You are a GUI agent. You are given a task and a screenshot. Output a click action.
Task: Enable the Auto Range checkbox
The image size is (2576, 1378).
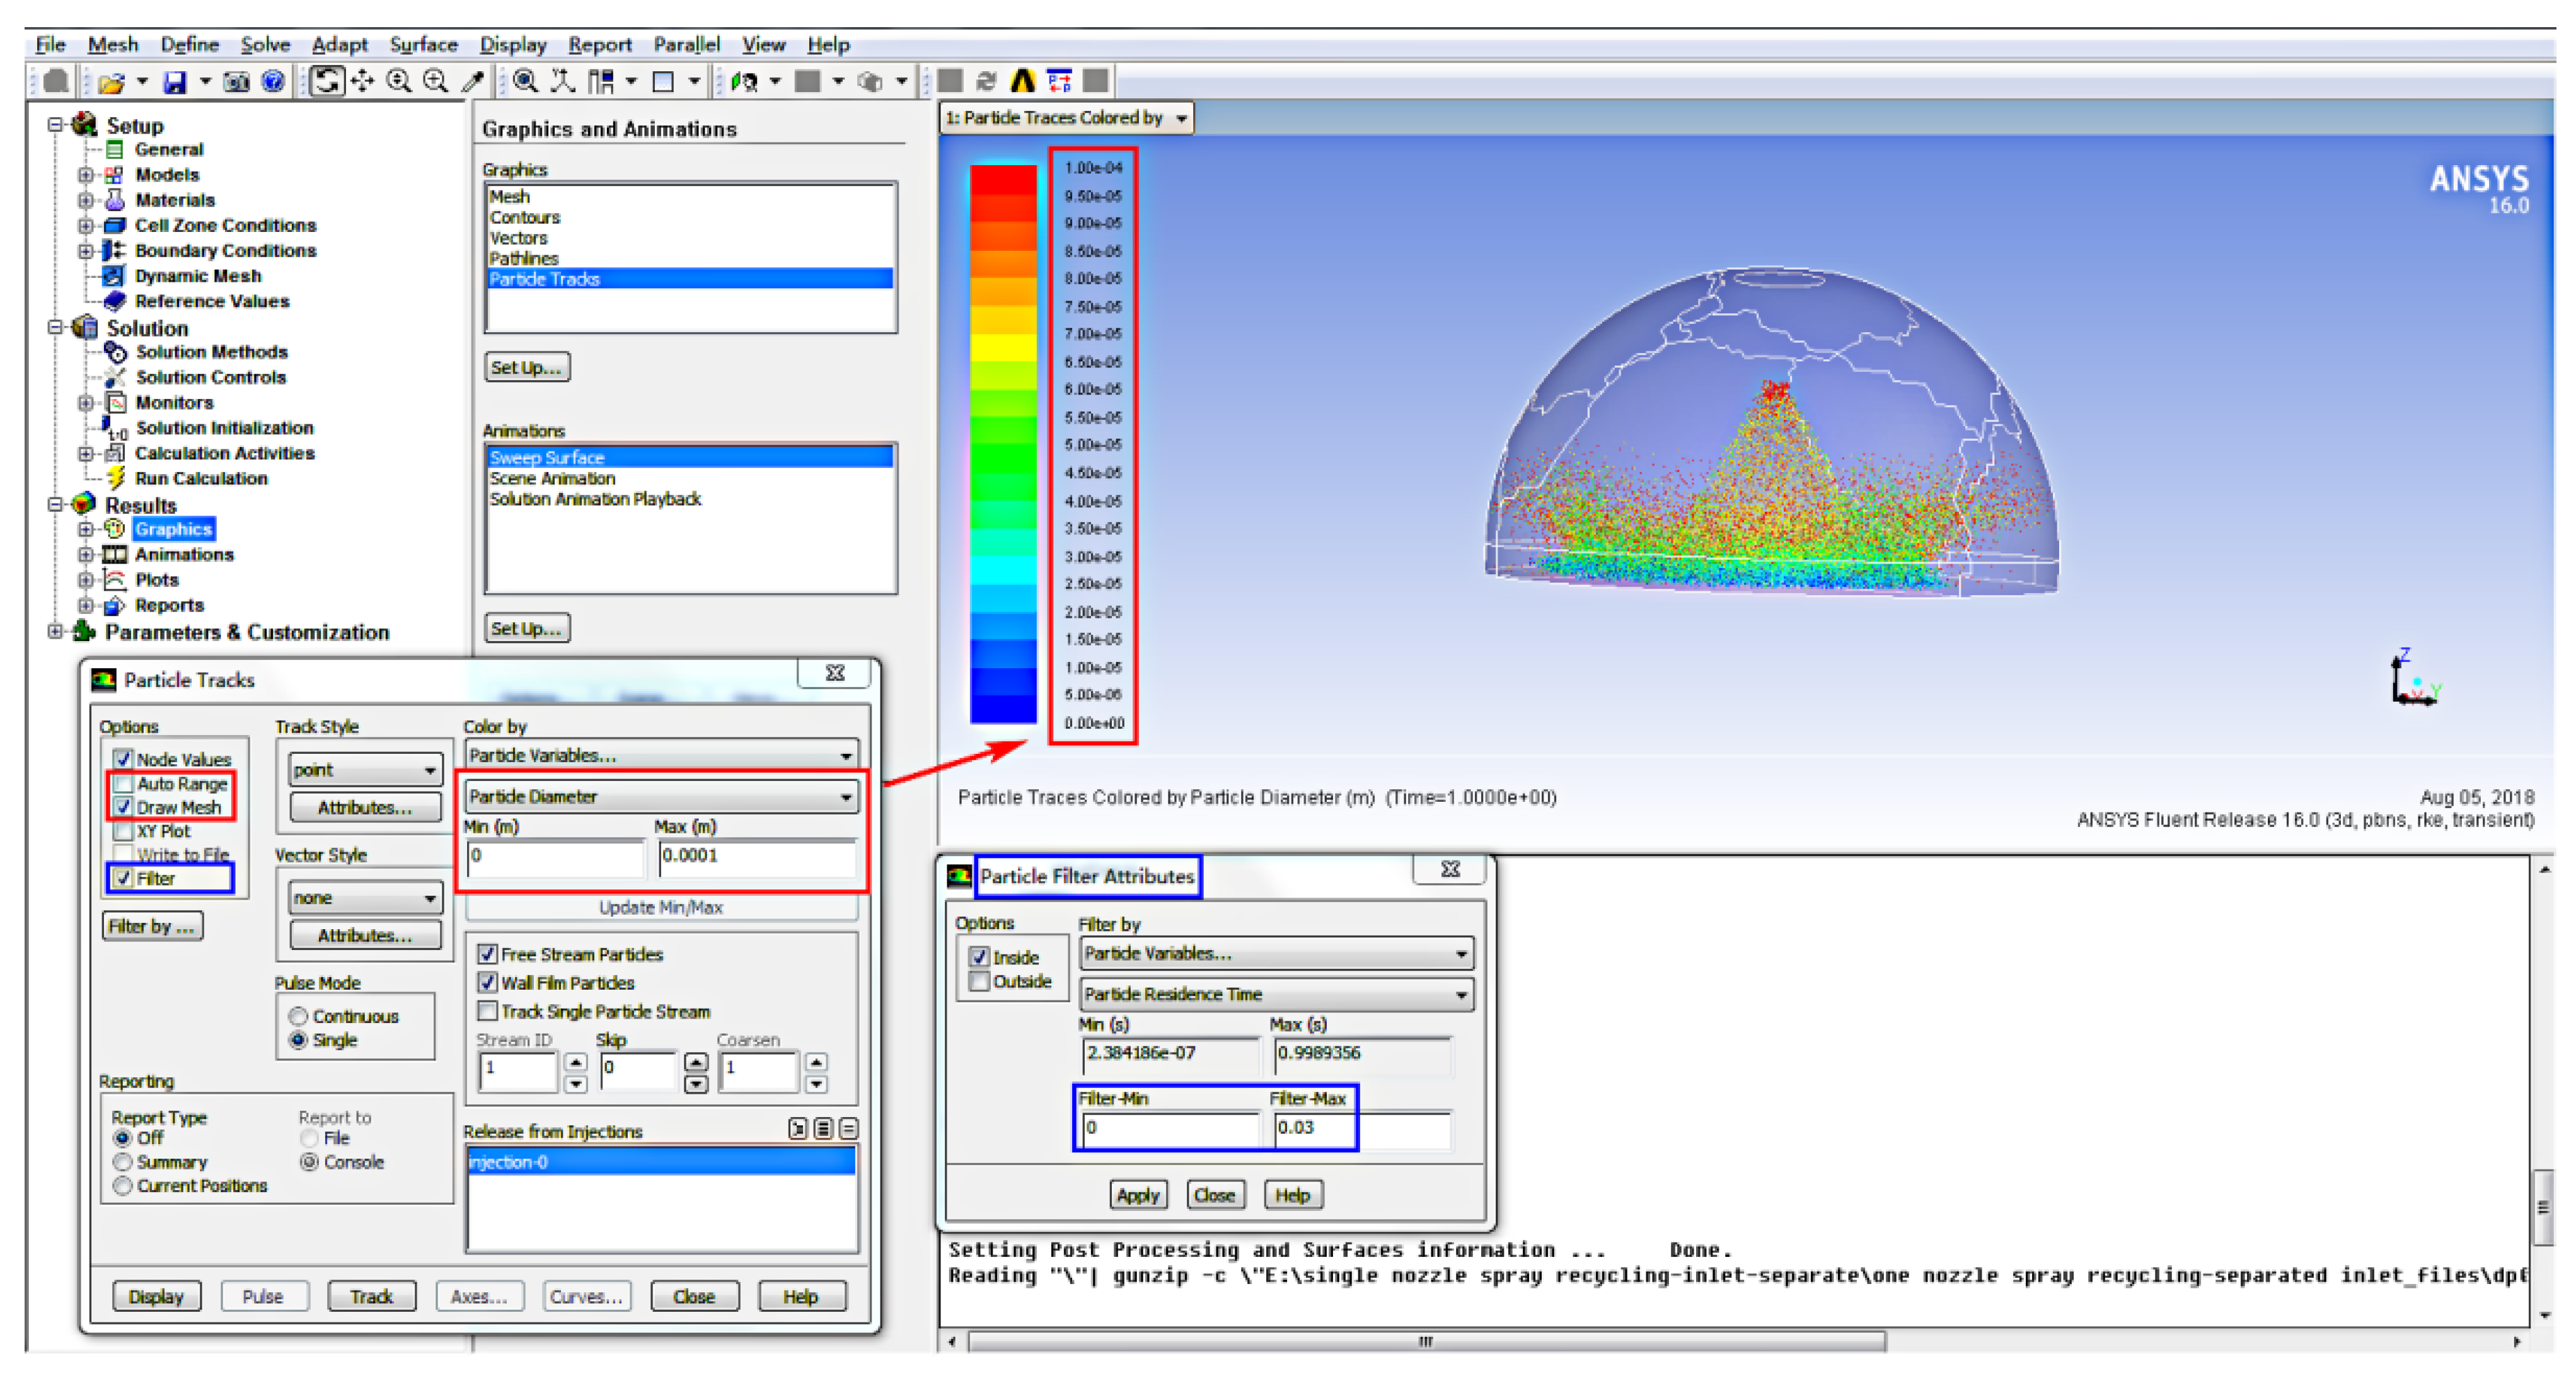pos(124,783)
